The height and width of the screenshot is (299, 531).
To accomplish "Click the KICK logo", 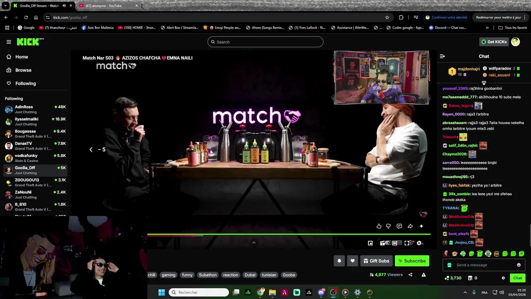I will pos(30,42).
